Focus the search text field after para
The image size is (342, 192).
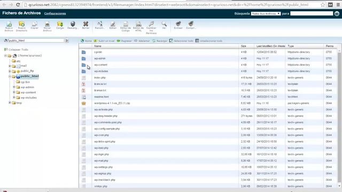[x=312, y=13]
